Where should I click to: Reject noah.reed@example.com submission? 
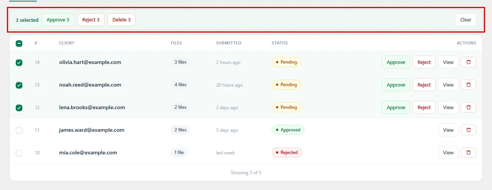(424, 85)
